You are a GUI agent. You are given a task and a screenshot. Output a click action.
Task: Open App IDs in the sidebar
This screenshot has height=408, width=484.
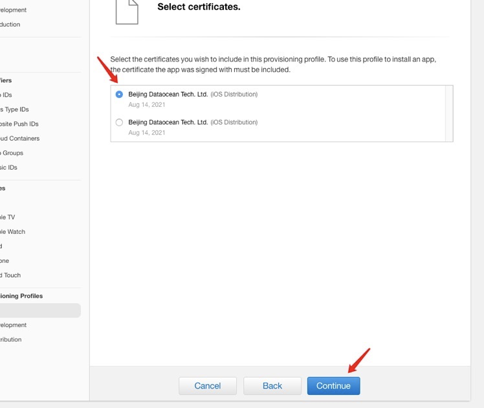[6, 95]
